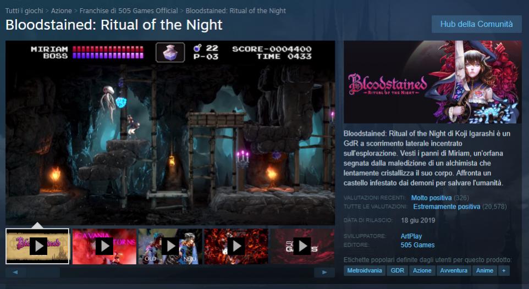Screen dimensions: 529x289
Task: Open the Azione breadcrumb link
Action: (62, 11)
